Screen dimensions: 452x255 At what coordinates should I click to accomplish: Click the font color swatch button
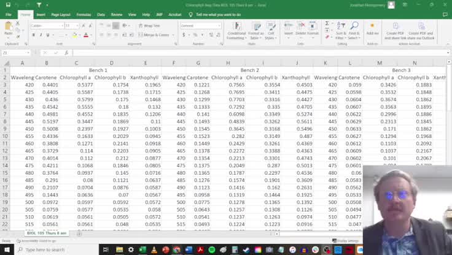click(85, 35)
